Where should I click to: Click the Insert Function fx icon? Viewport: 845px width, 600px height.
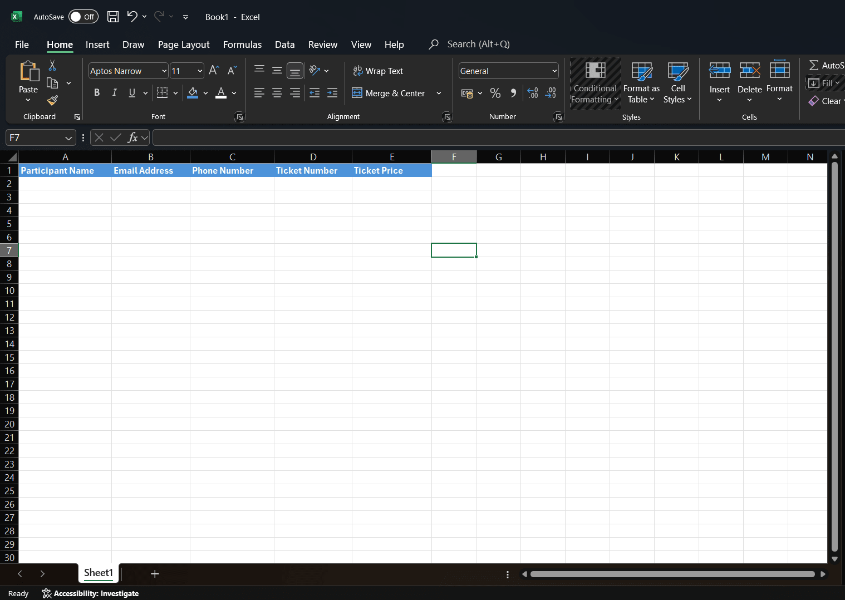pos(132,137)
